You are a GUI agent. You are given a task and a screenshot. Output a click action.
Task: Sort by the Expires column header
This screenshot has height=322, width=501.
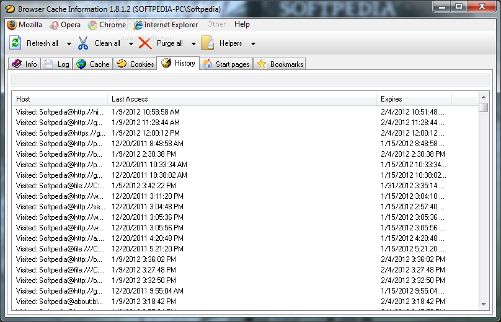(x=414, y=99)
